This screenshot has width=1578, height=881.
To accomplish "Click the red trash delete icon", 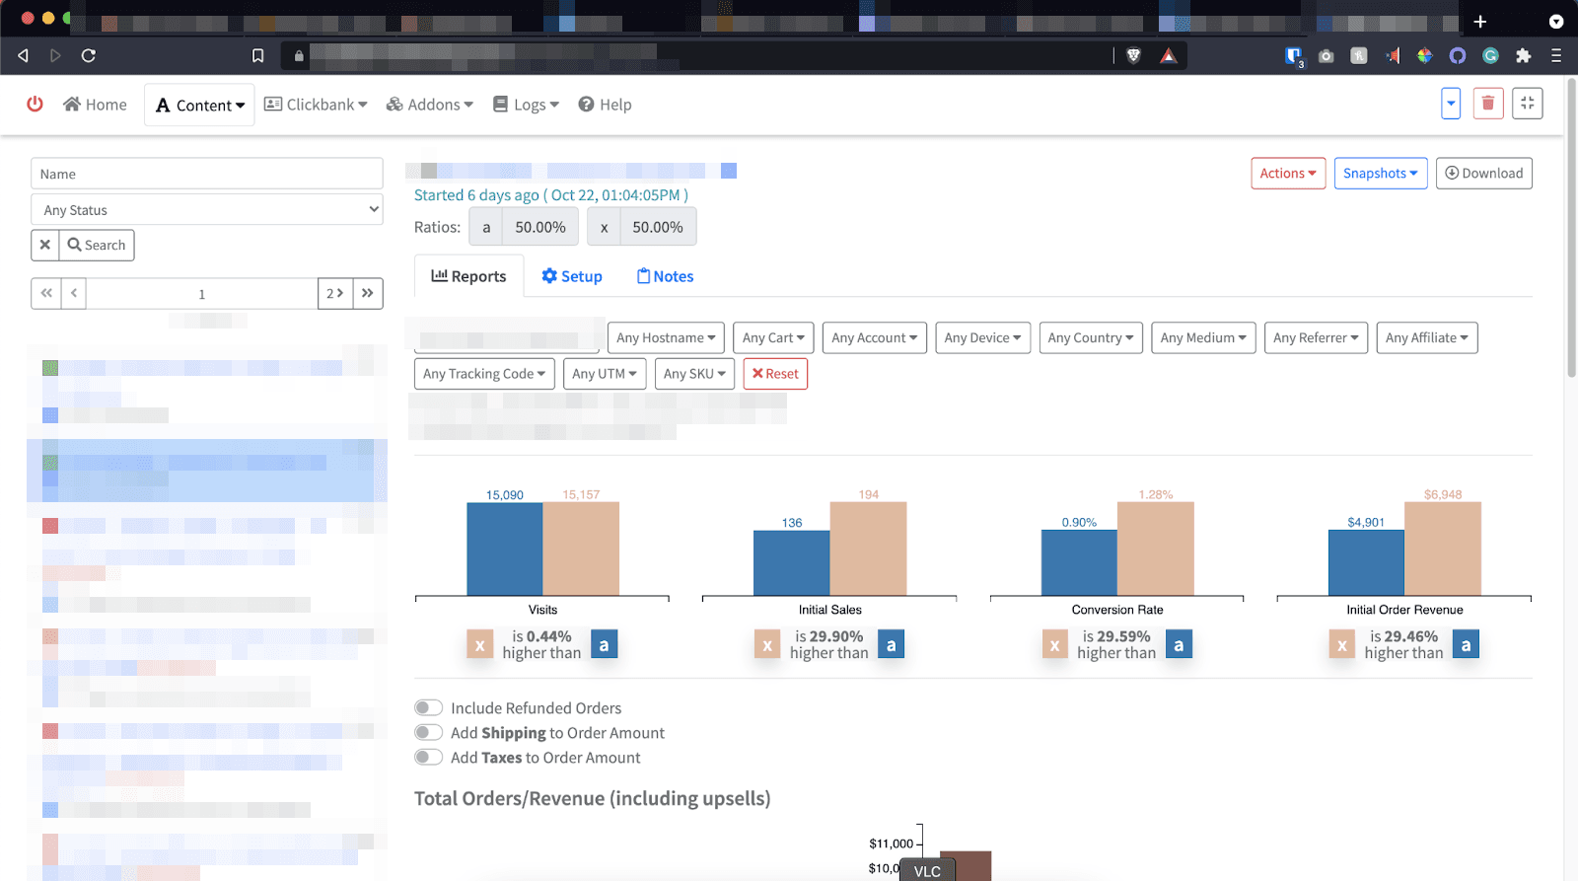I will [x=1487, y=104].
